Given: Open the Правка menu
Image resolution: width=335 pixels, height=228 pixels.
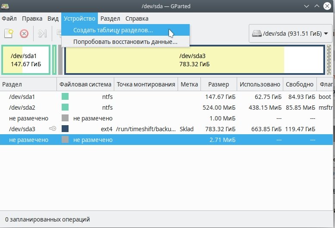Looking at the screenshot, I should (x=32, y=18).
